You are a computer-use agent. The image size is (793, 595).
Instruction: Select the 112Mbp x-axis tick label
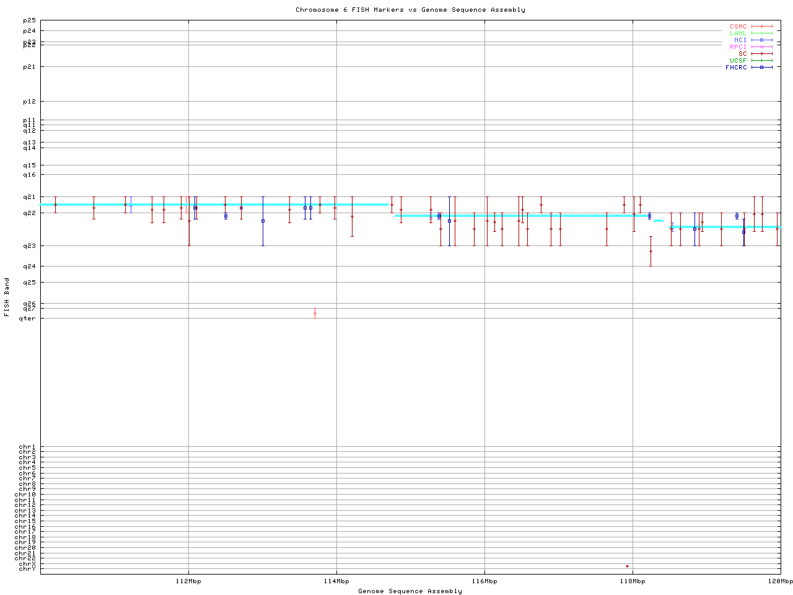pyautogui.click(x=188, y=581)
